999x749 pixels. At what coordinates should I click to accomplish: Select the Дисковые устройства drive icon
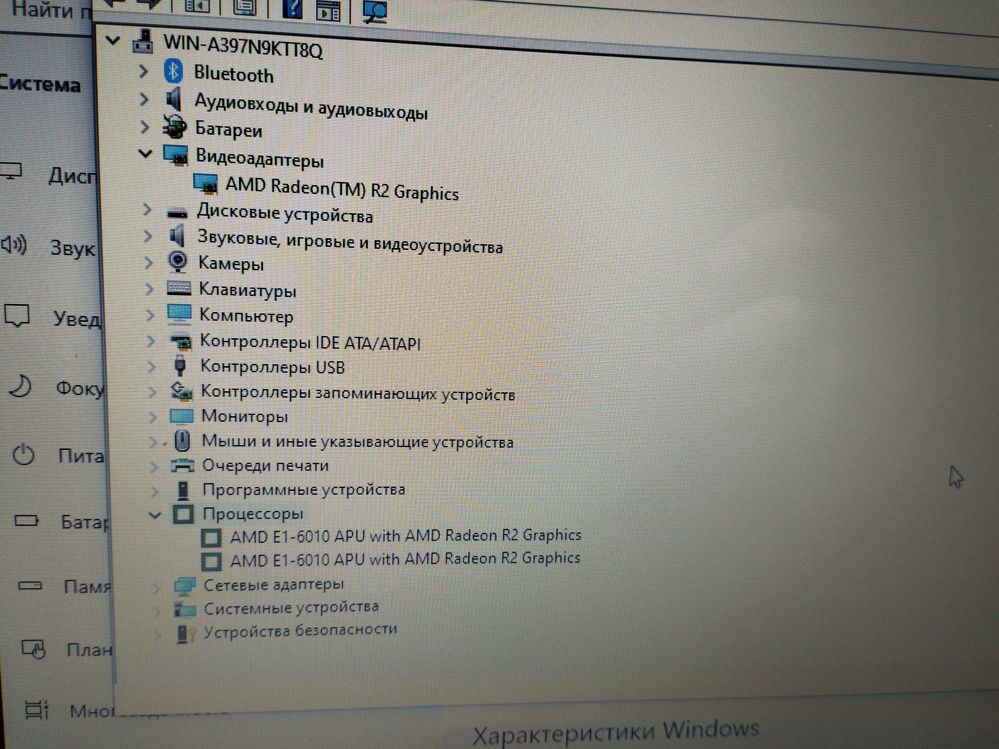[177, 213]
